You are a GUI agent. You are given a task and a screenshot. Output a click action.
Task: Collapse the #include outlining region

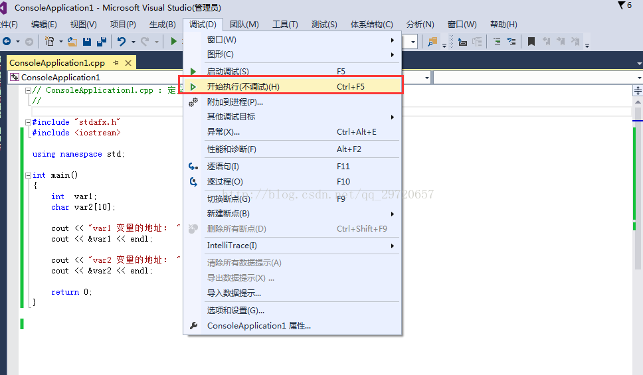28,122
